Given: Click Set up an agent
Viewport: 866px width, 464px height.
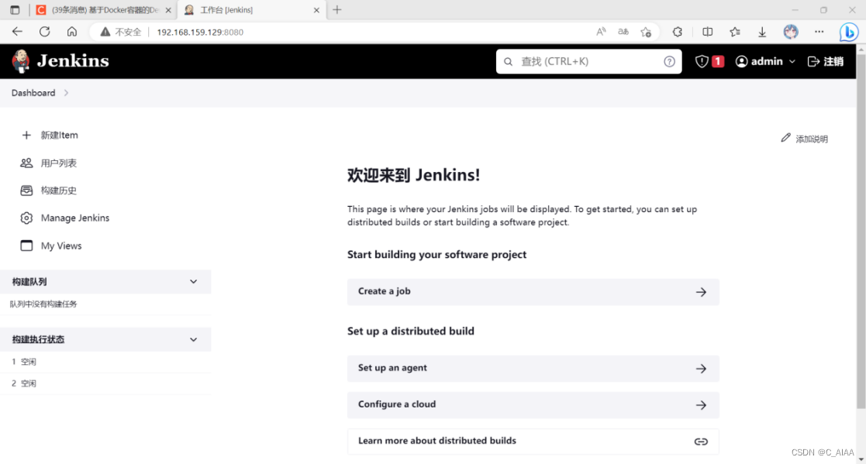Looking at the screenshot, I should pos(533,369).
